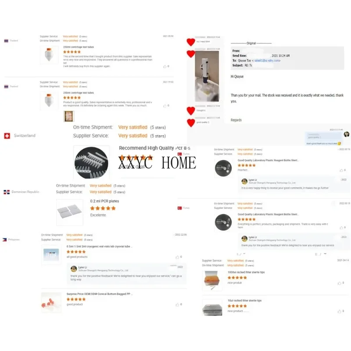The image size is (351, 351).
Task: Click thumbs-up on Conical Bottom Bagged PP review
Action: tap(177, 304)
